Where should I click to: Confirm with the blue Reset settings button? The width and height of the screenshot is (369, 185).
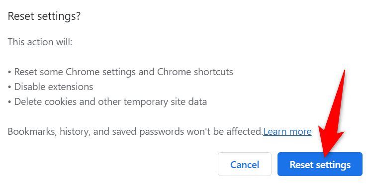(x=320, y=164)
